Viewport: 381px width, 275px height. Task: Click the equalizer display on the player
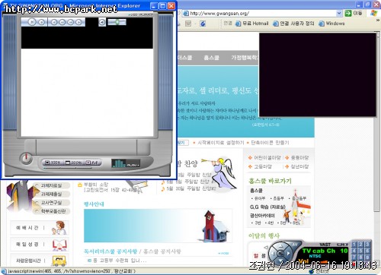[x=126, y=163]
